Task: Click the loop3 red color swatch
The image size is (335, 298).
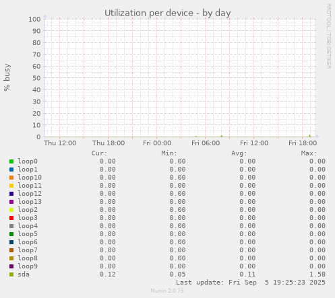Action: [11, 218]
